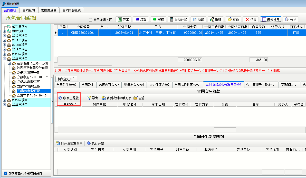Toggle 切换时显示子级项目合同 checkbox
The width and height of the screenshot is (306, 178).
pos(6,173)
